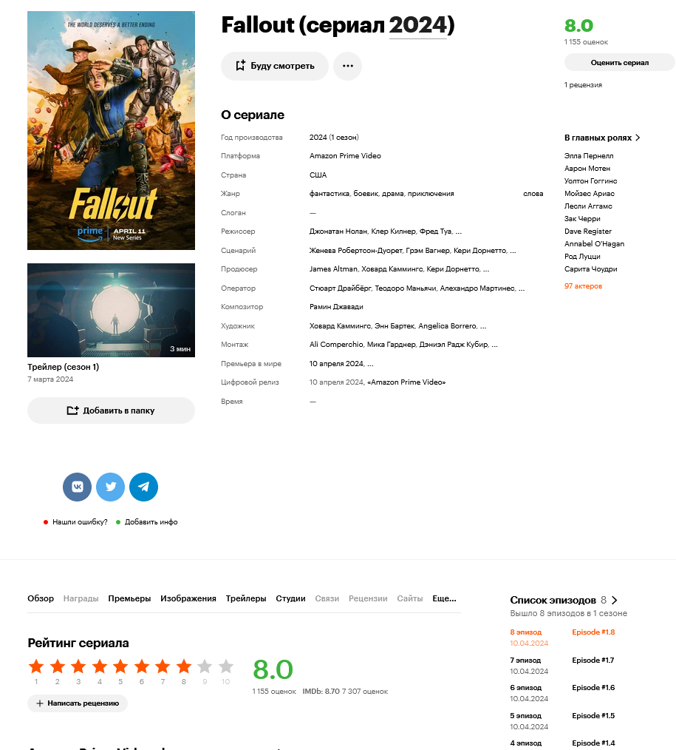Image resolution: width=676 pixels, height=750 pixels.
Task: Expand the Список эпизодов arrow
Action: coord(615,601)
